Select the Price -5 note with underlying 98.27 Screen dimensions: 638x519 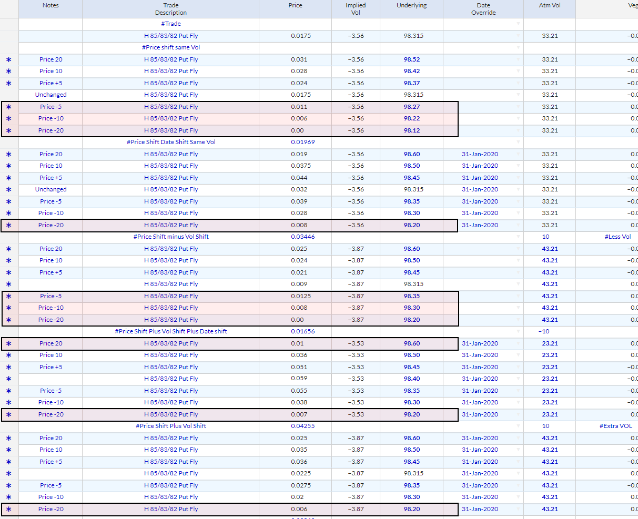pos(50,107)
